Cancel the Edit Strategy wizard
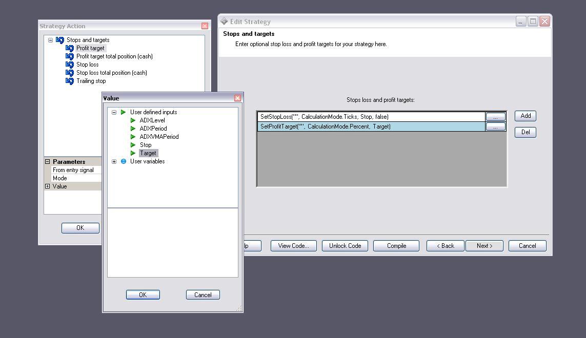This screenshot has height=338, width=586. pos(528,246)
